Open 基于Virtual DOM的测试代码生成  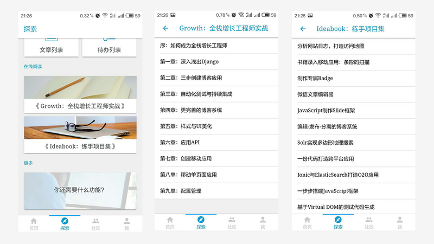[354, 207]
